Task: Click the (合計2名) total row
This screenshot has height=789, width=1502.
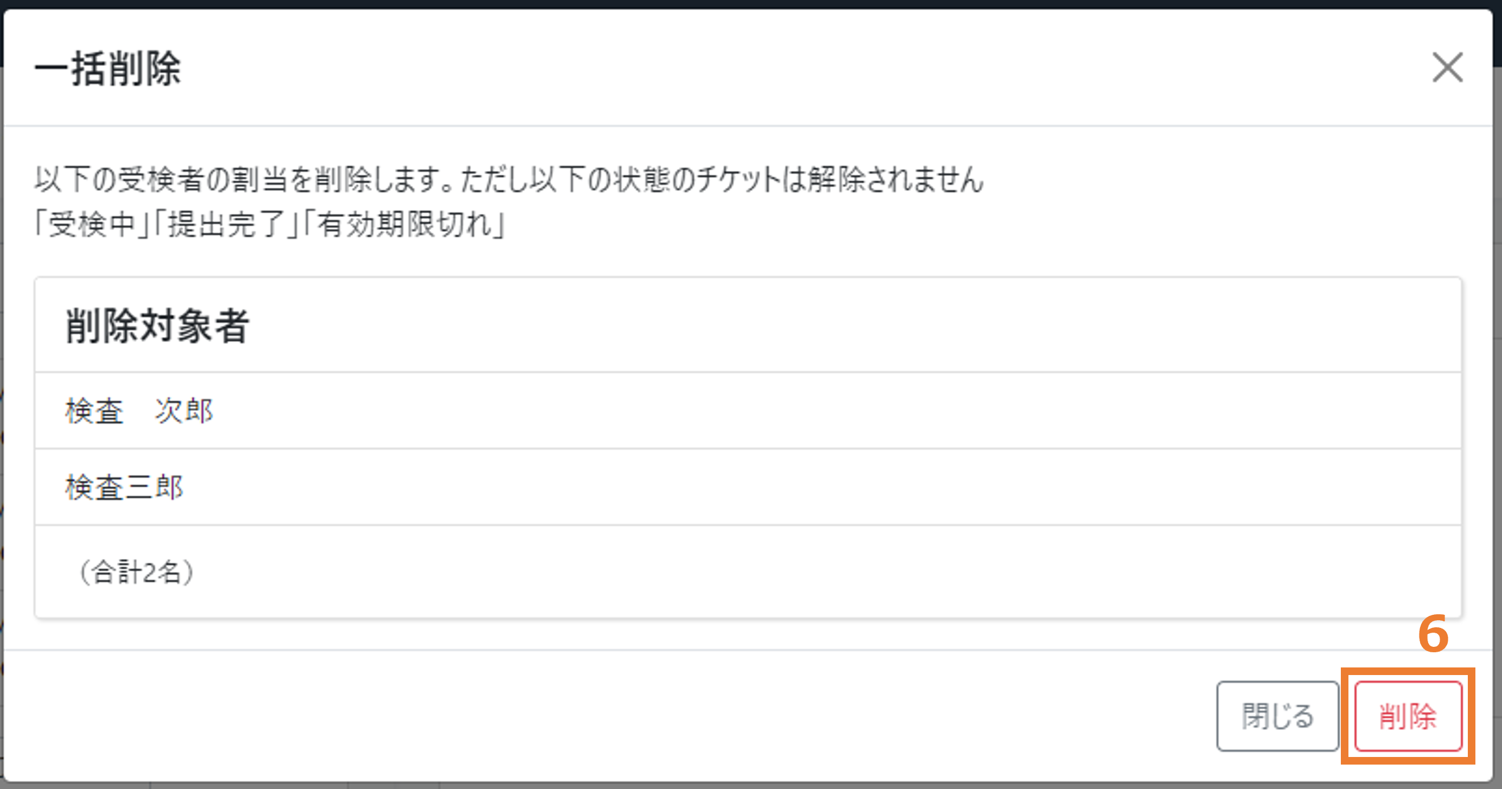Action: pos(748,571)
